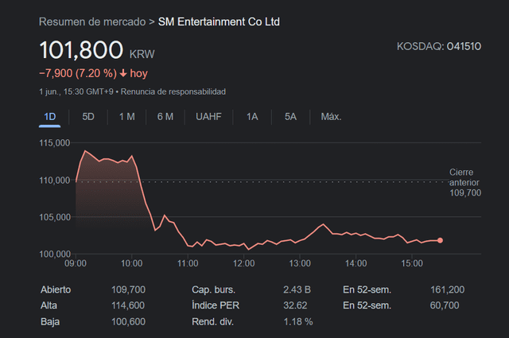Open the Resumen de mercado link
Viewport: 509px width, 338px height.
92,21
